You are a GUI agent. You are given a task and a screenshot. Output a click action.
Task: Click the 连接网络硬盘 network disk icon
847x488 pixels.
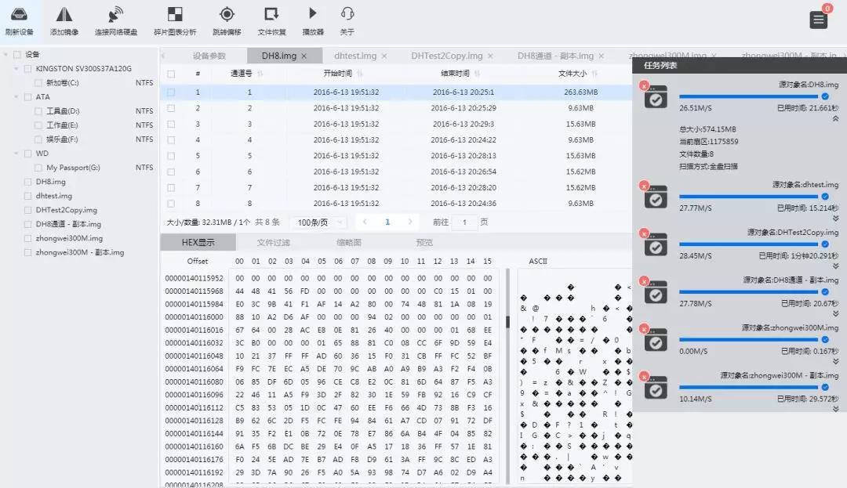click(115, 15)
